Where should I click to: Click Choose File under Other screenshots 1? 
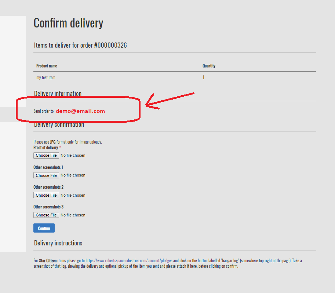click(x=46, y=175)
